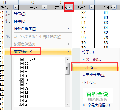This screenshot has width=120, height=110.
Task: Select 大于(G)... filter option
Action: coord(96,68)
